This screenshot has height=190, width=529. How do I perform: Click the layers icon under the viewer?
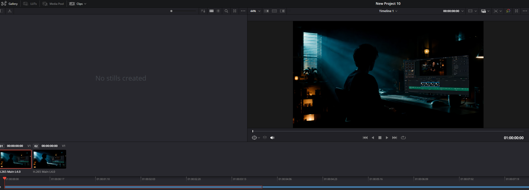pos(265,138)
